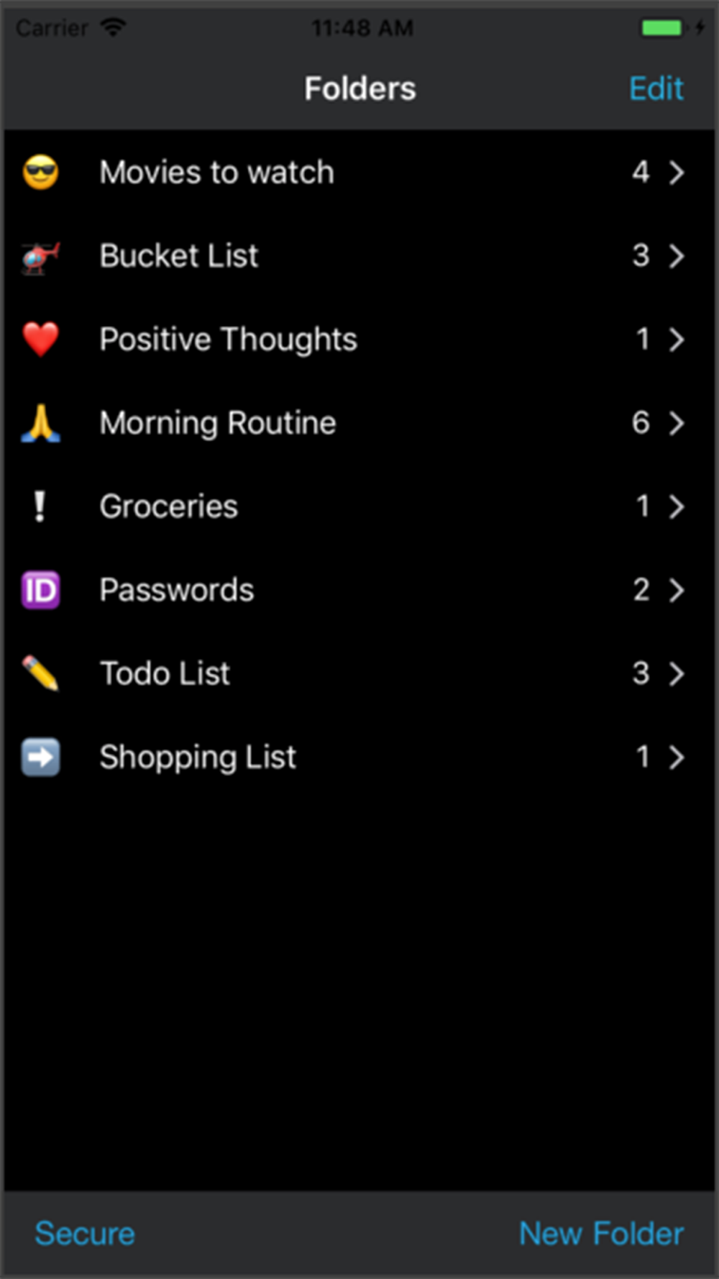
Task: Tap the battery indicator in status bar
Action: point(662,28)
